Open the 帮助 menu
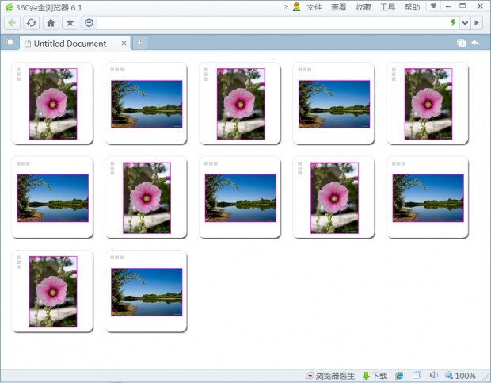The width and height of the screenshot is (491, 383). 412,7
